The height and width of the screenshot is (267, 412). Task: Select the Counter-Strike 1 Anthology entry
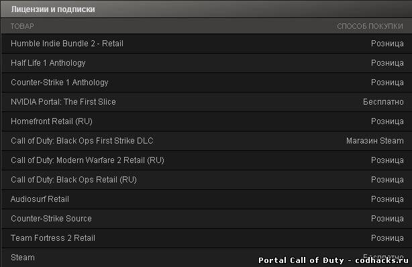[x=207, y=83]
